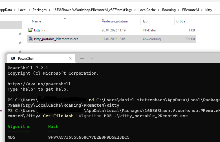The height and width of the screenshot is (142, 220).
Task: Go to 16536Shawn.V.Workshop.PRemoteM folder breadcrumb
Action: (93, 10)
